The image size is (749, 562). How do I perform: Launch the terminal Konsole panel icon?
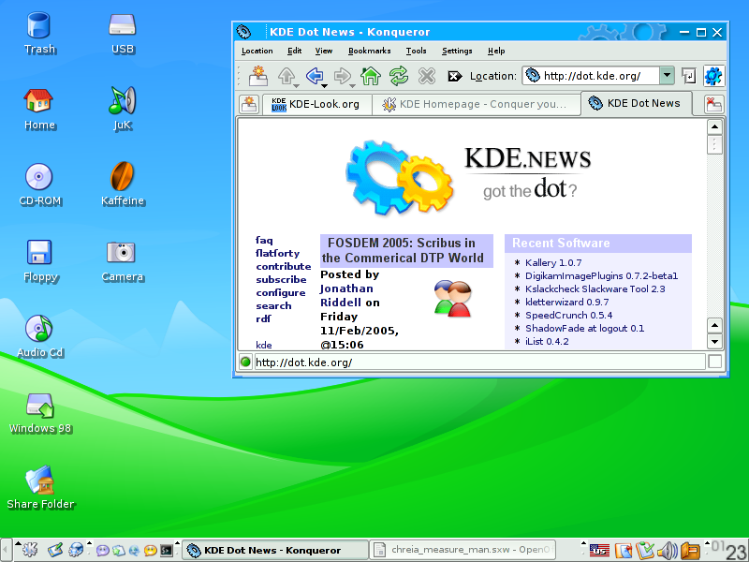167,551
